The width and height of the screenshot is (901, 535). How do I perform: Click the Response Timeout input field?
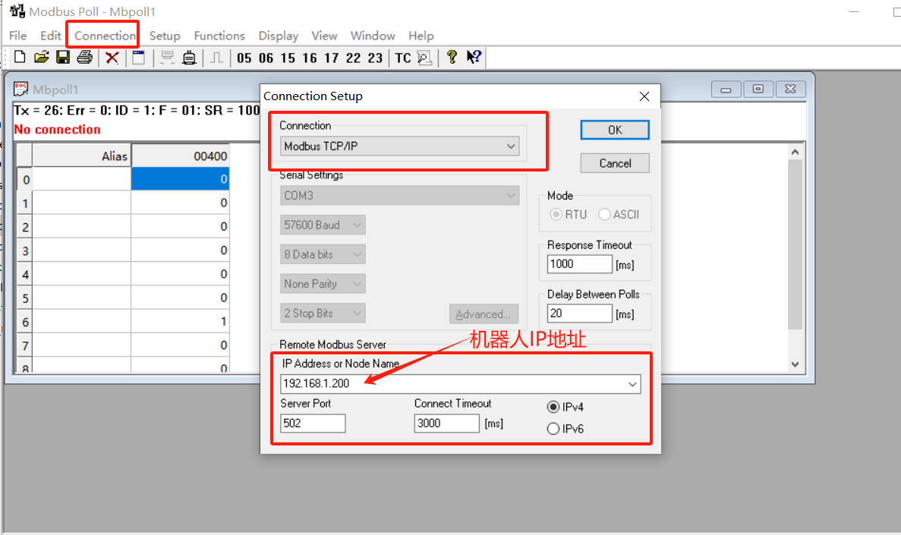point(579,264)
